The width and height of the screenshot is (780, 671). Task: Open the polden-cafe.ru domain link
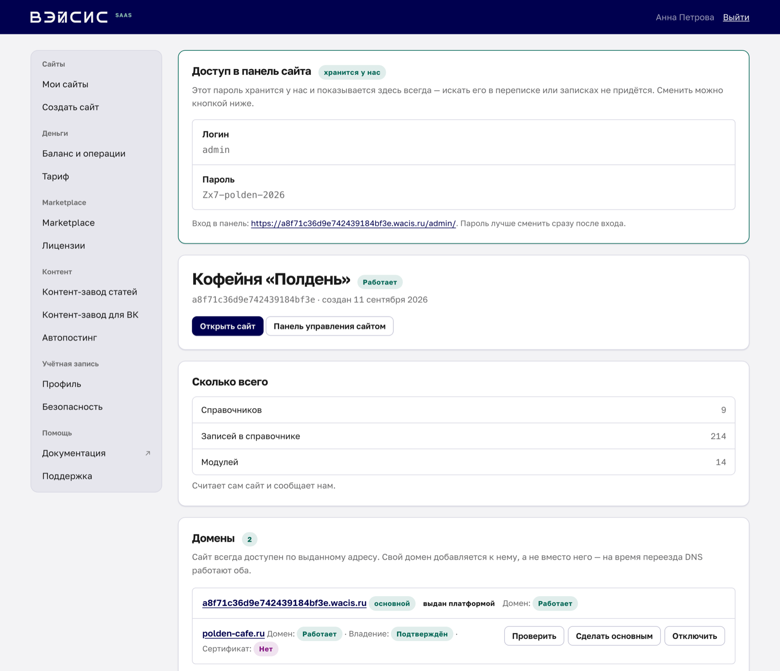[x=234, y=633]
